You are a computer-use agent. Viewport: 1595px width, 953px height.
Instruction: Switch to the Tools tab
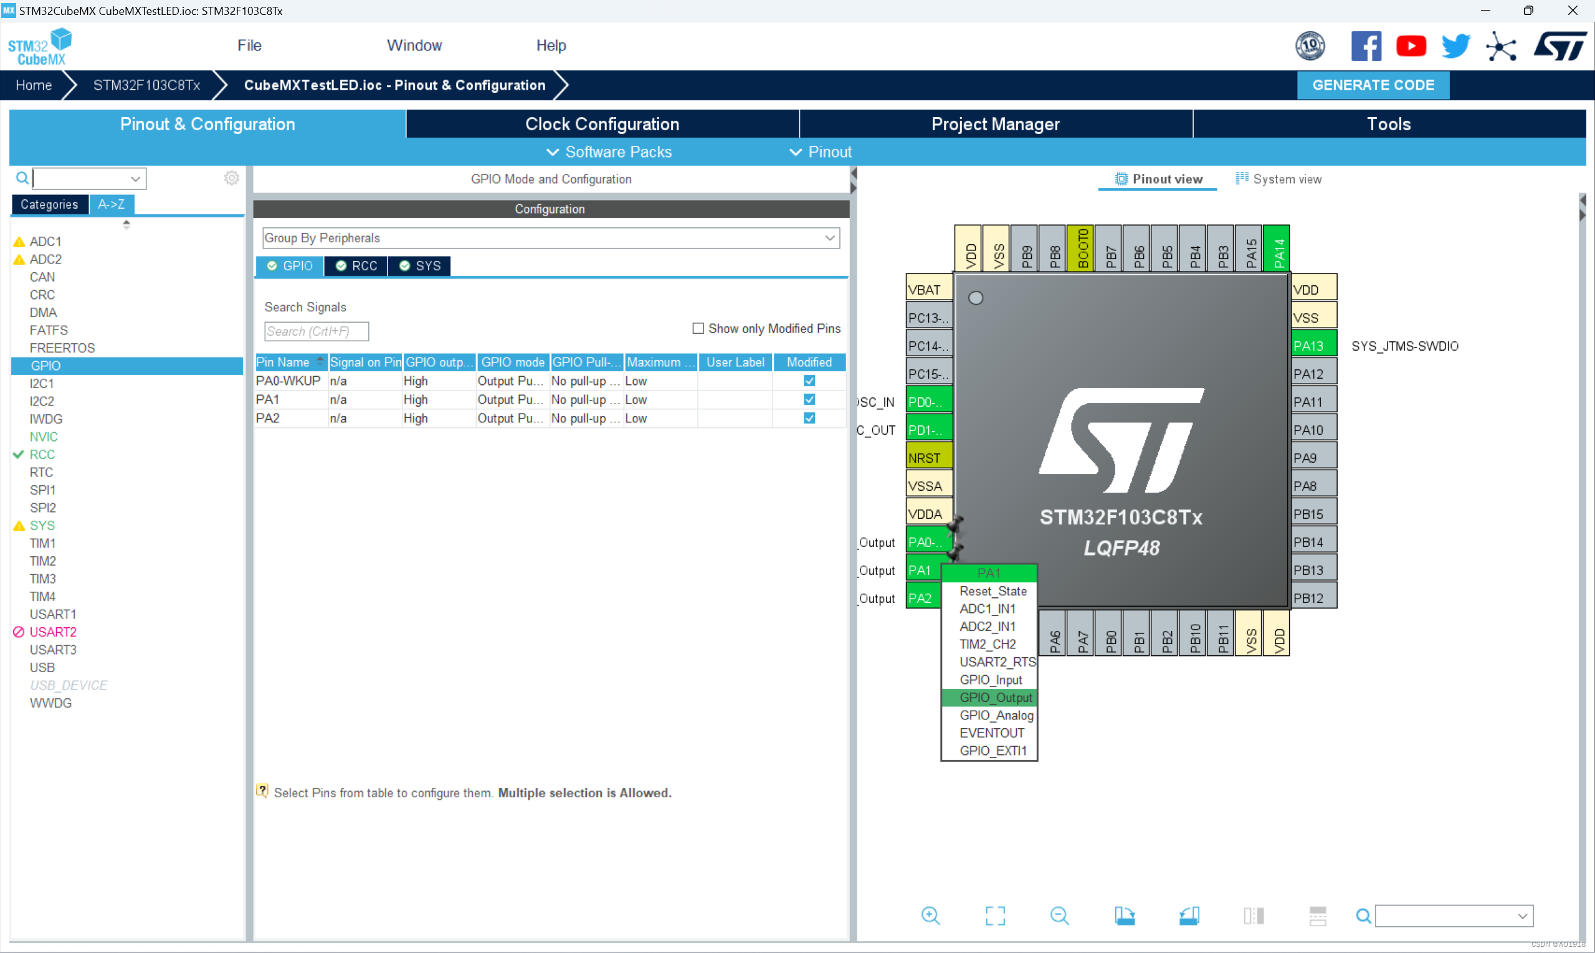point(1389,123)
